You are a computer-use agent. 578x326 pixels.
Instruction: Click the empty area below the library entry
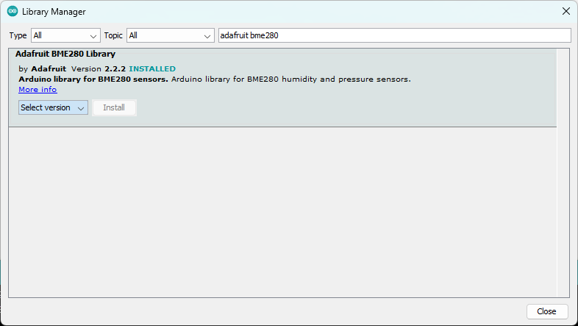[282, 213]
